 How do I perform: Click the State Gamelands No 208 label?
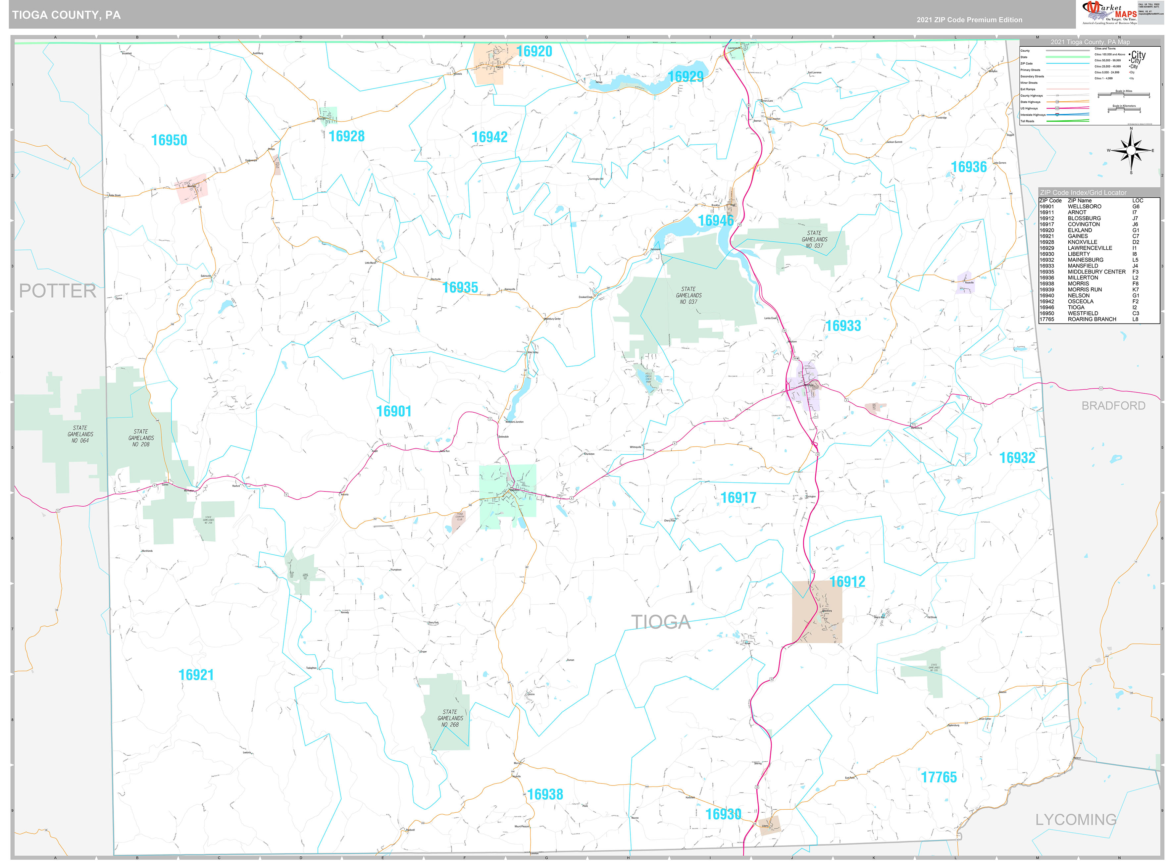pyautogui.click(x=141, y=438)
